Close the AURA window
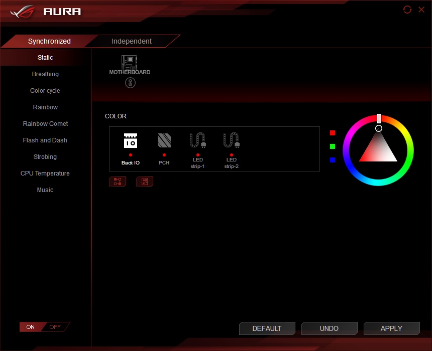Viewport: 432px width, 351px height. 421,10
